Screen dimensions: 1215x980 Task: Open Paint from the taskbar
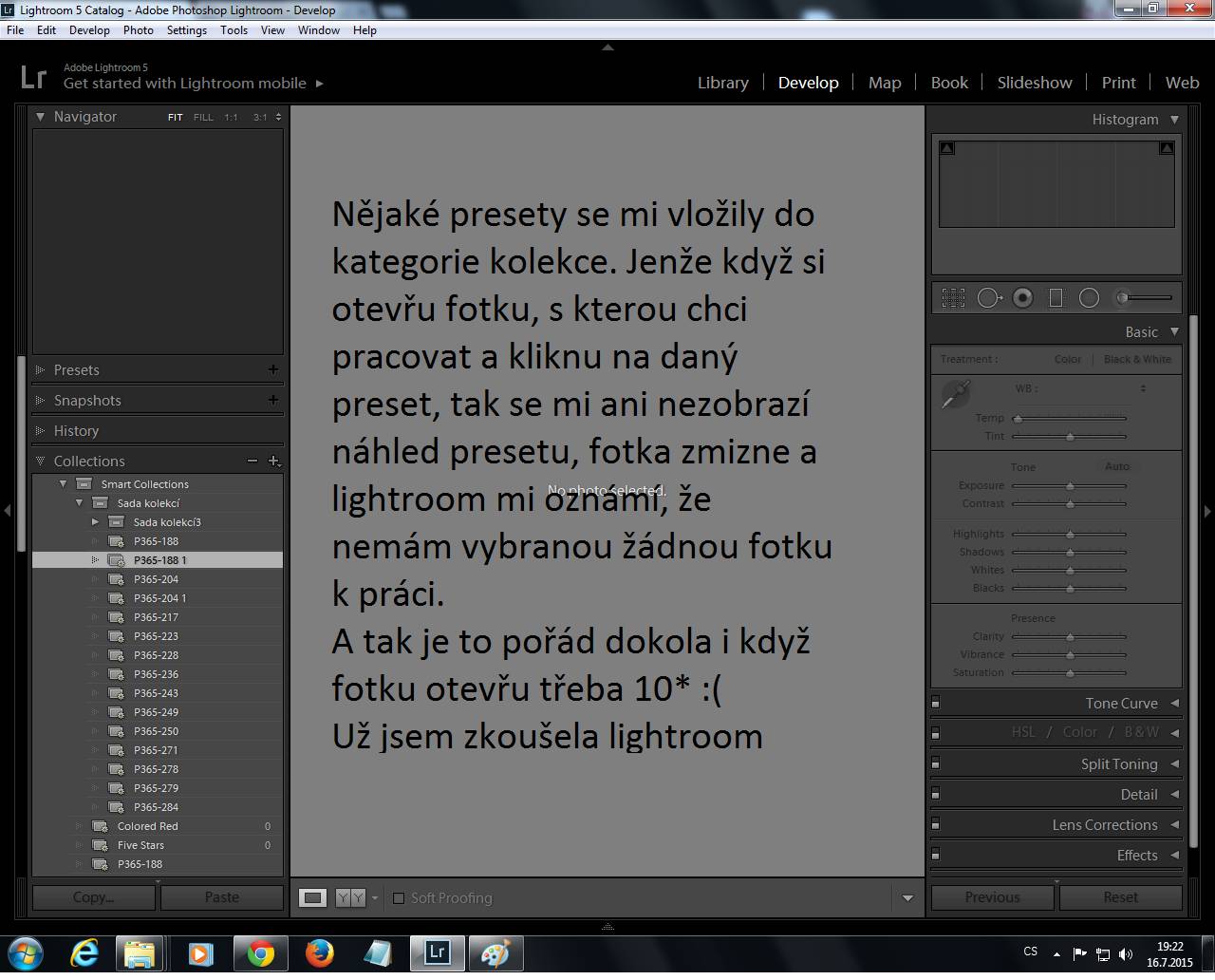point(495,953)
